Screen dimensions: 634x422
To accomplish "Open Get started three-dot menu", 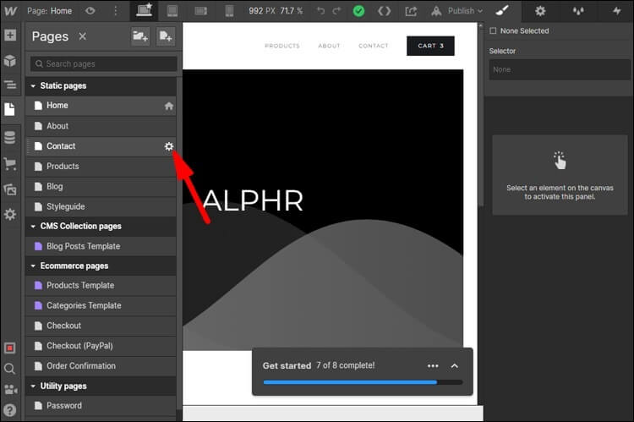I will 433,365.
